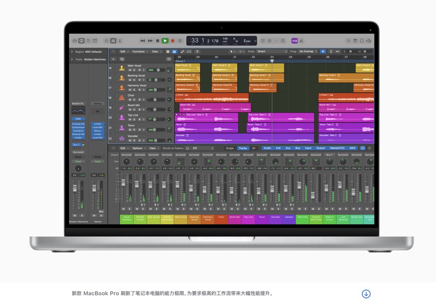The image size is (436, 299).
Task: Record-enable the Harmony Vocal track
Action: (x=140, y=90)
